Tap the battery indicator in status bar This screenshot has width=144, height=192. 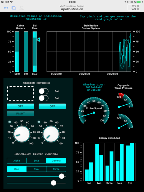pos(139,2)
